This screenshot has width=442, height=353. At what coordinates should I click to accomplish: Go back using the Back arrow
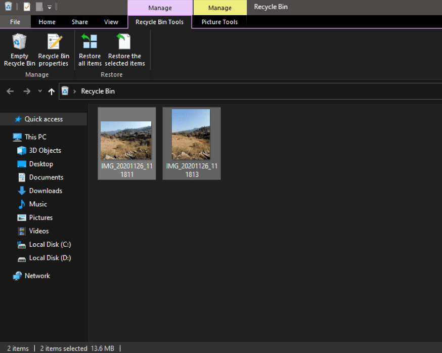[x=10, y=91]
